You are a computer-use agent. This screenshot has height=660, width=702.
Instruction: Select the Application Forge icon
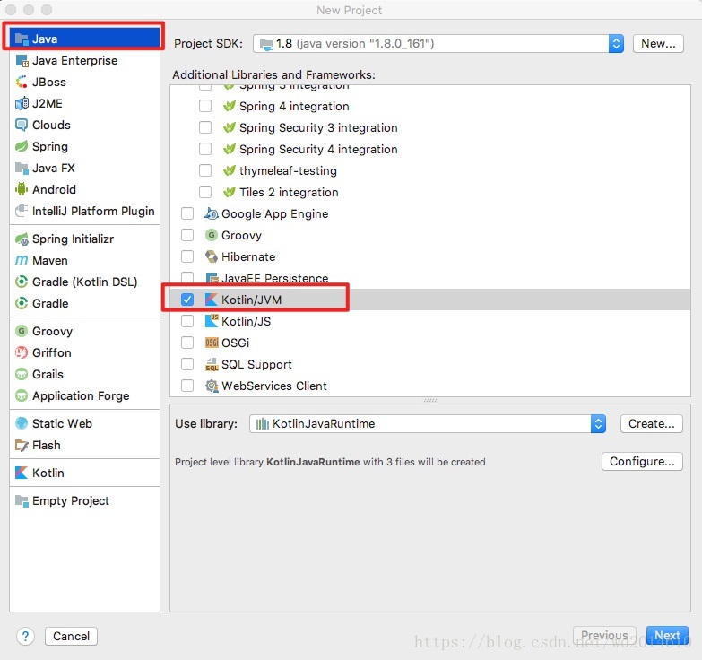pyautogui.click(x=22, y=395)
